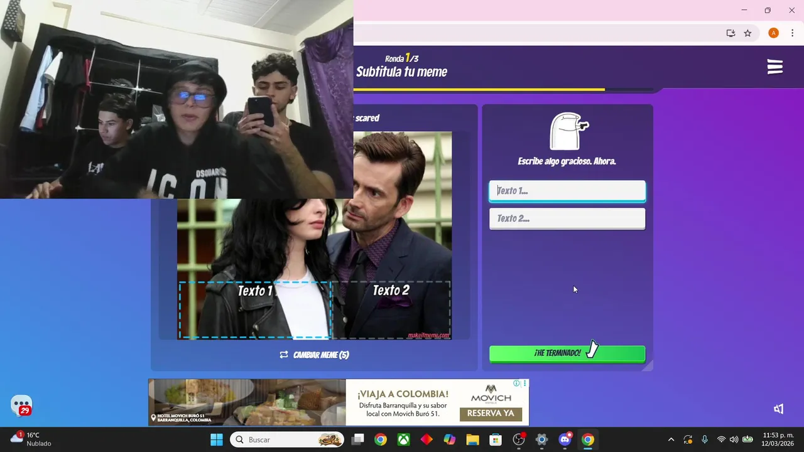Focus the Texto 2 input field
The height and width of the screenshot is (452, 804).
pyautogui.click(x=567, y=218)
